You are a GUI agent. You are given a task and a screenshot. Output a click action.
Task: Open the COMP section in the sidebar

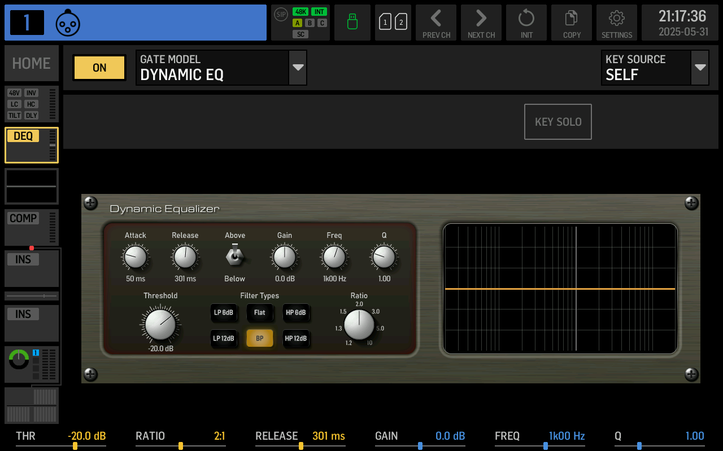tap(23, 218)
